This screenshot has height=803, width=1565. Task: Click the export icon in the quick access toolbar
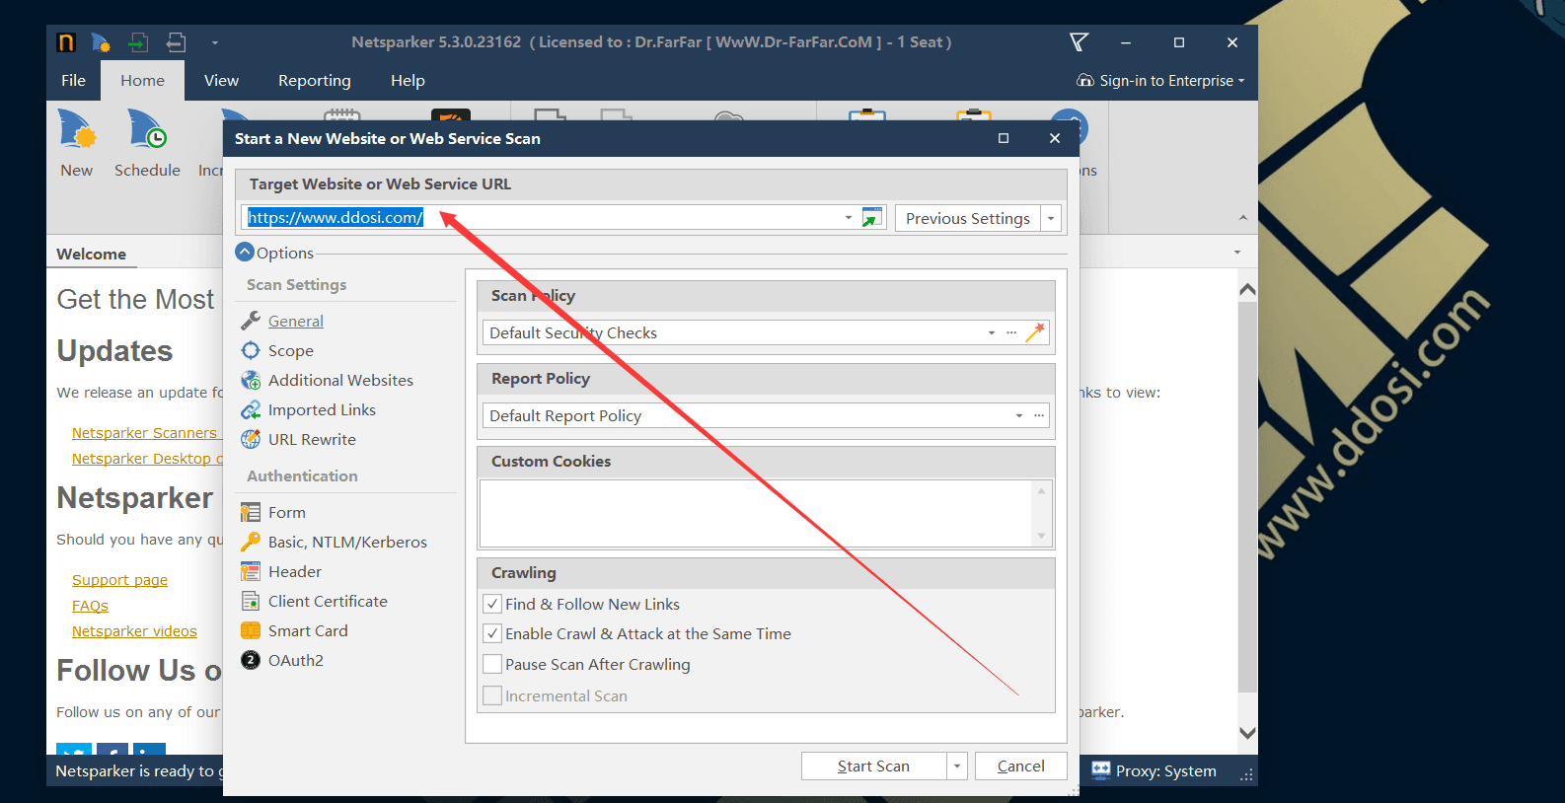176,42
